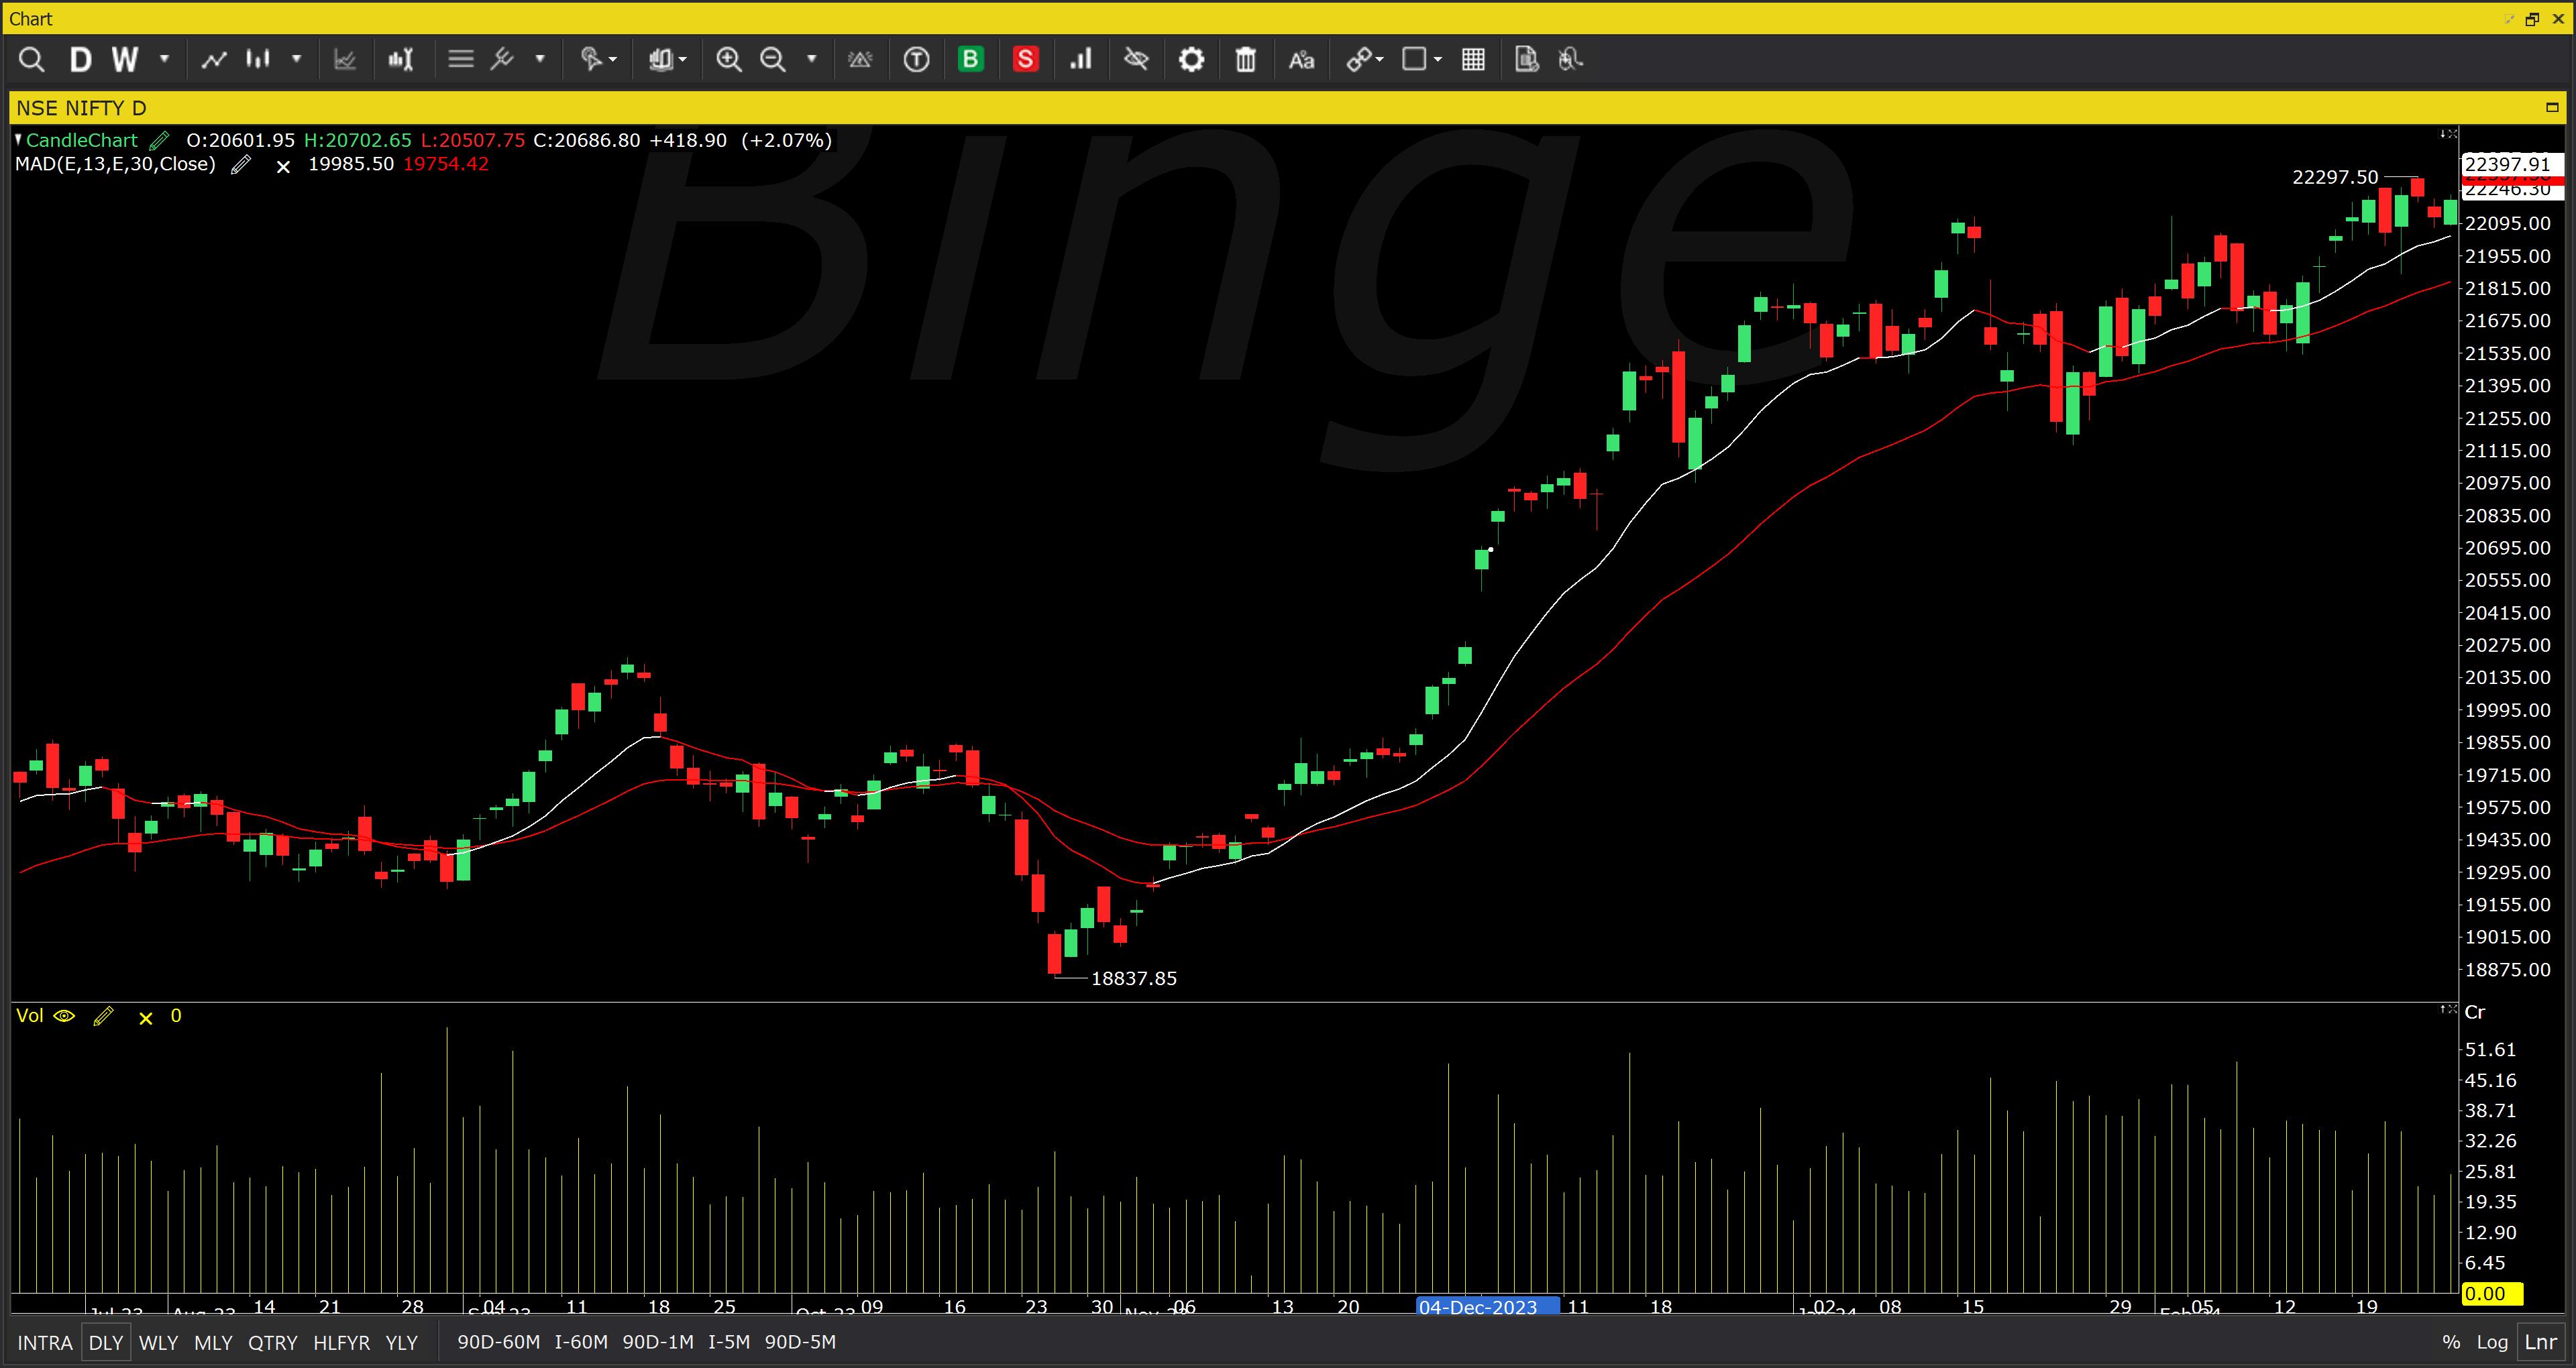Viewport: 2576px width, 1368px height.
Task: Toggle volume indicator eye visibility
Action: pyautogui.click(x=64, y=1016)
